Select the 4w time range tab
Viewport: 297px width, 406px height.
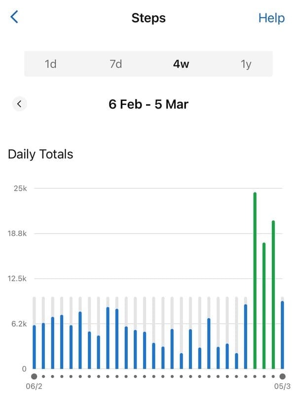tap(181, 64)
